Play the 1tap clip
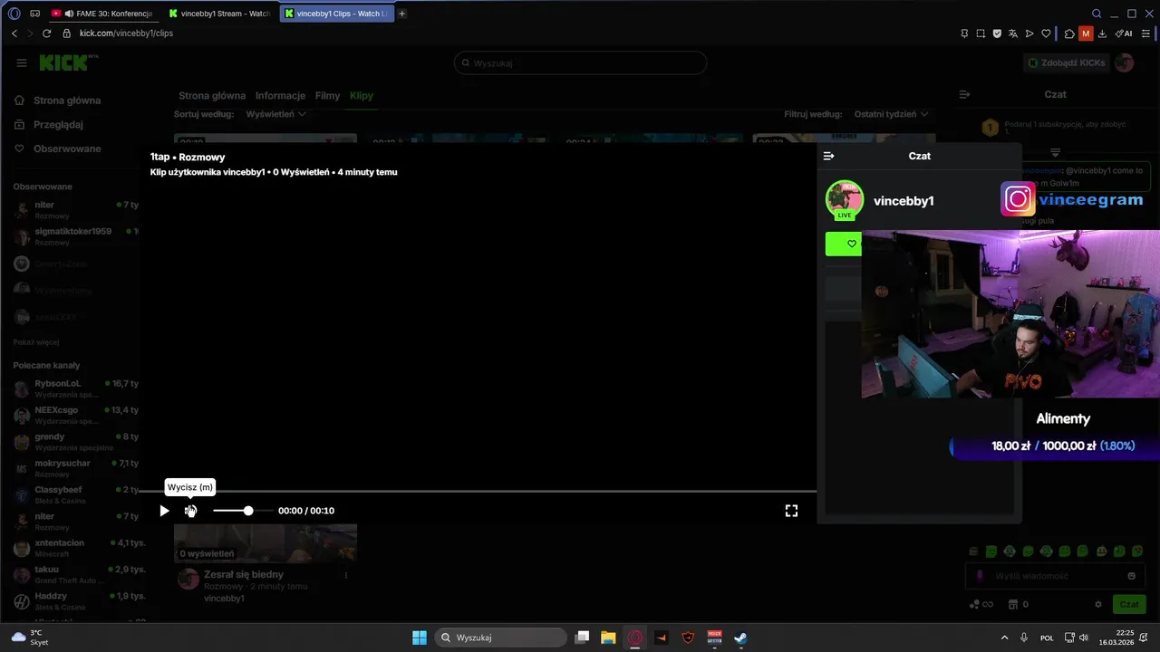Screen dimensions: 1160x652 pos(164,511)
